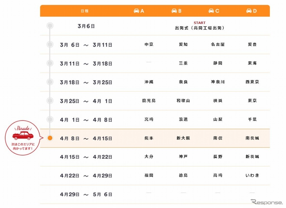The height and width of the screenshot is (208, 286).
Task: Click the car icon for column A
Action: pyautogui.click(x=136, y=11)
